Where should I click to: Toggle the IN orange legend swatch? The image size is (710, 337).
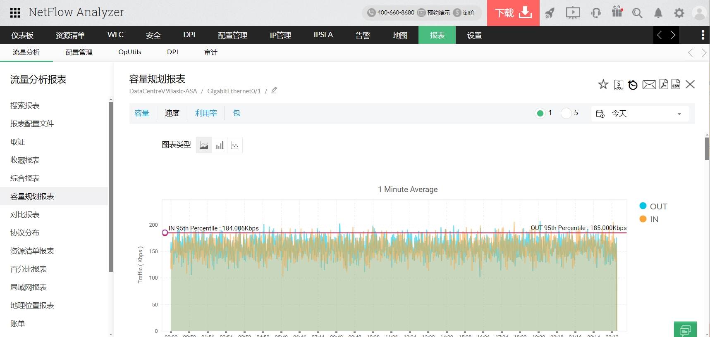[643, 219]
